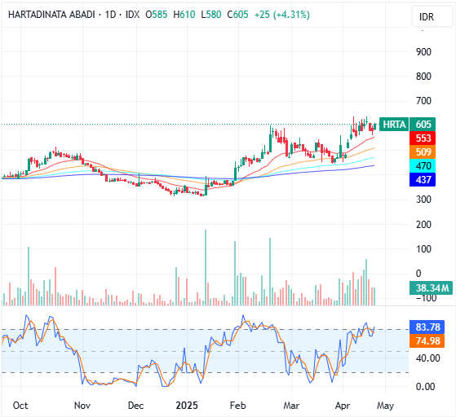
Task: Click the HRTA price label tag
Action: 394,125
